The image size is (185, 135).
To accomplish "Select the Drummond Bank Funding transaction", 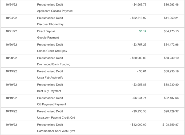I will pyautogui.click(x=54, y=64).
